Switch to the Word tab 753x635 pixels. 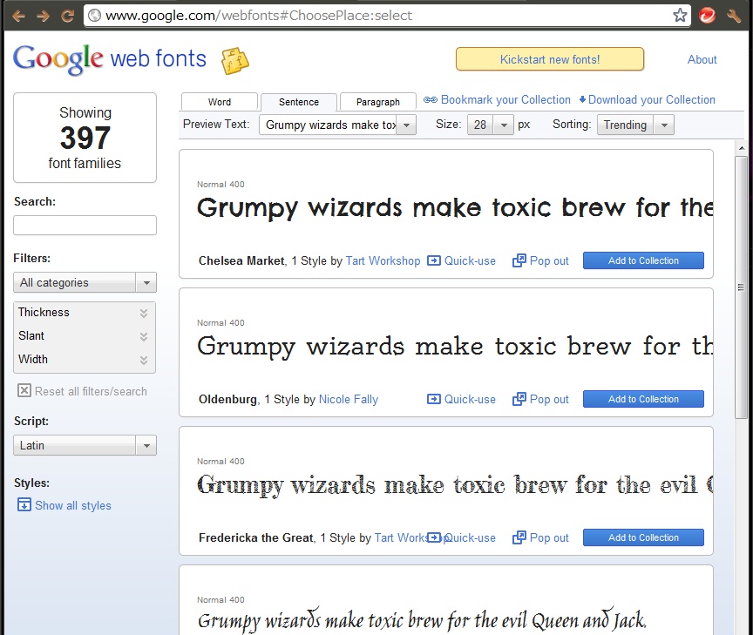point(220,102)
